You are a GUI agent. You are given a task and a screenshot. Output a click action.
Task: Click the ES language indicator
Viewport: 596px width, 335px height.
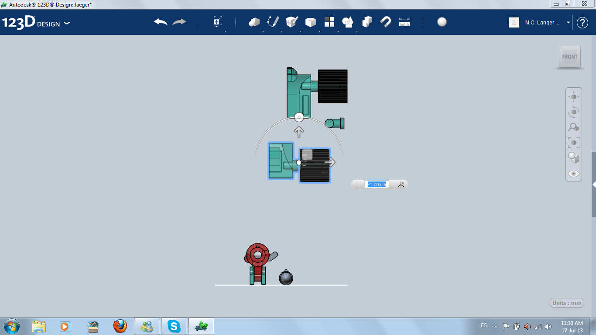pos(484,325)
